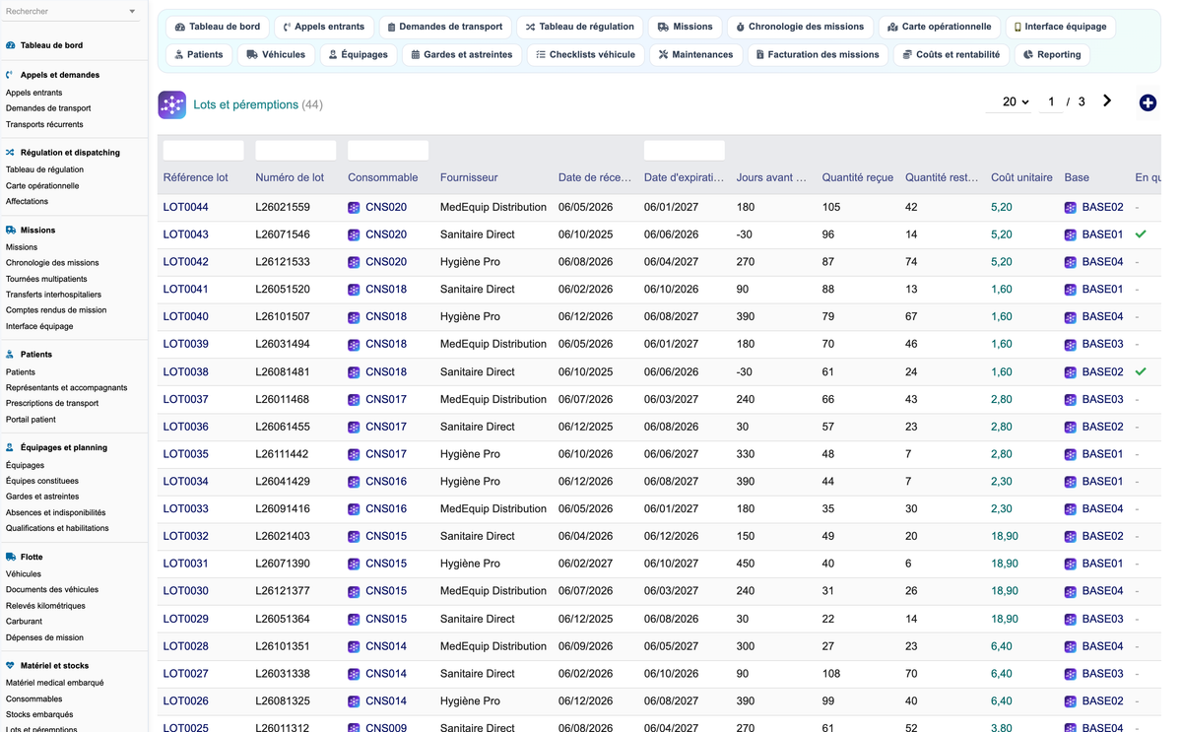Sort by Base column header

[x=1077, y=177]
